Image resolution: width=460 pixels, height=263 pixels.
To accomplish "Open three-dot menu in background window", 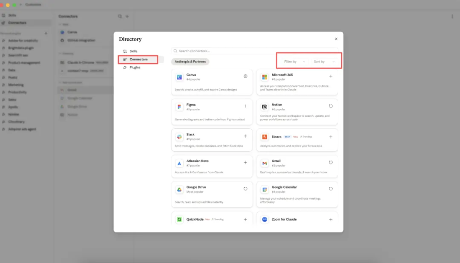I will point(452,17).
